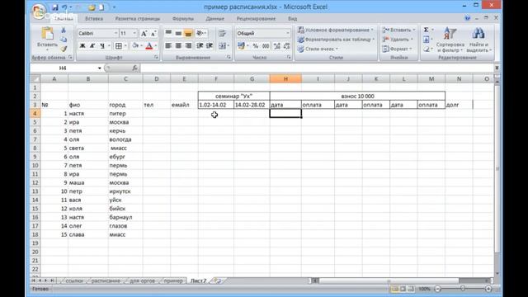Open font color dropdown arrow
Viewport: 528px width, 297px height.
[156, 46]
